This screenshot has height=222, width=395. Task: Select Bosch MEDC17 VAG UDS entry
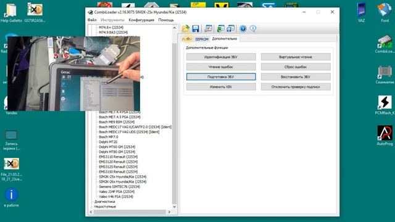[129, 132]
